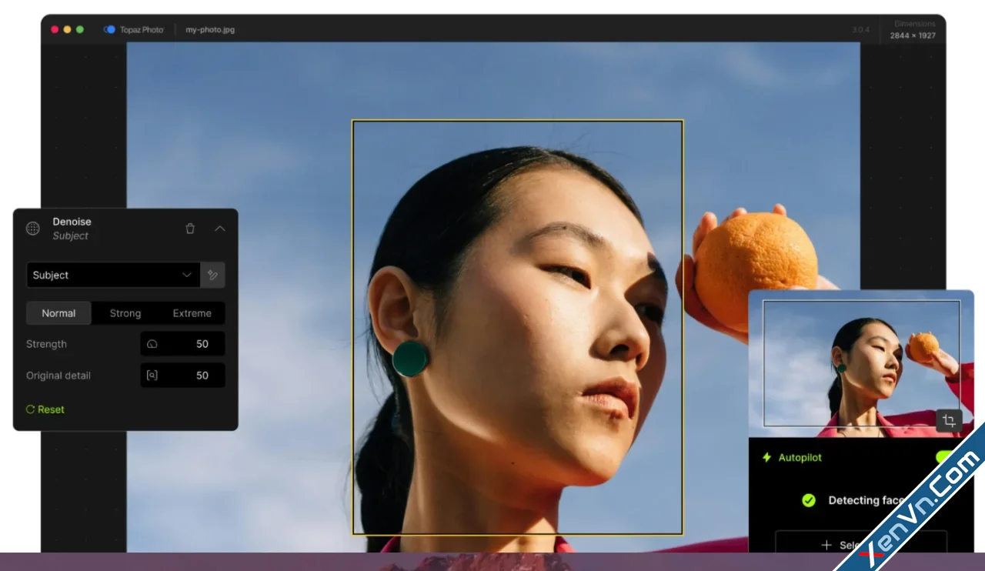
Task: Edit the Strength value field
Action: (183, 344)
